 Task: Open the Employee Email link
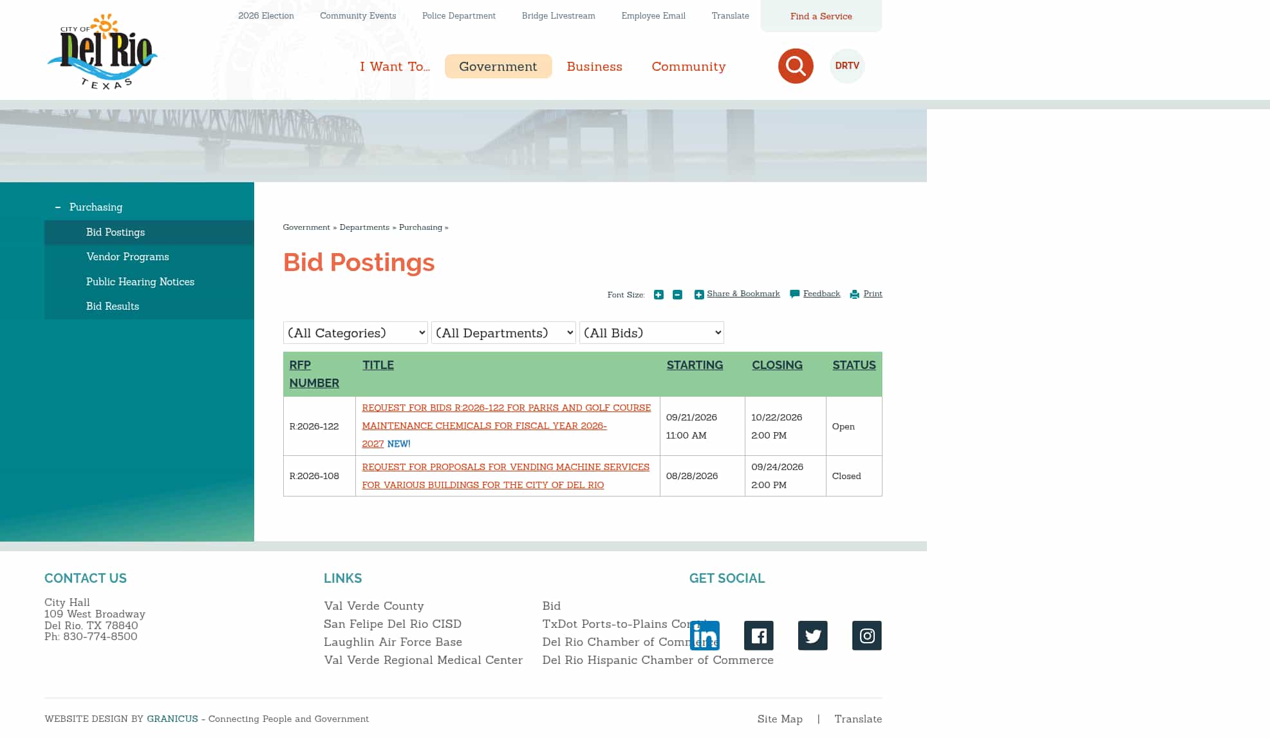pos(653,15)
